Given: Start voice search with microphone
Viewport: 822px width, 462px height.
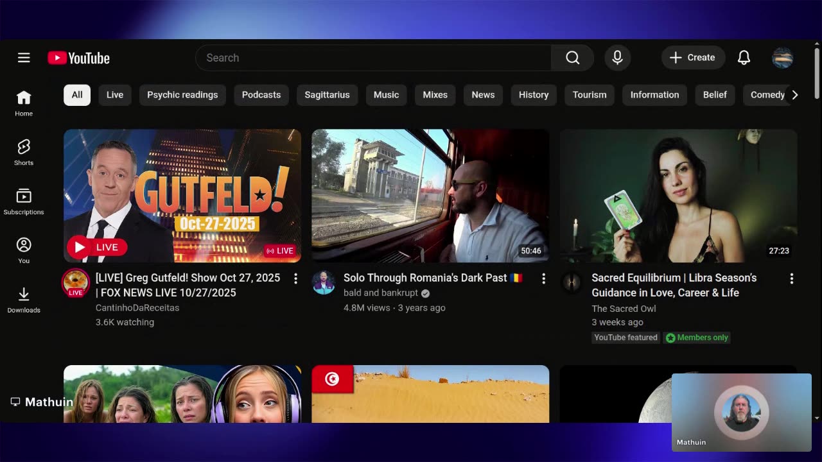Looking at the screenshot, I should [617, 58].
